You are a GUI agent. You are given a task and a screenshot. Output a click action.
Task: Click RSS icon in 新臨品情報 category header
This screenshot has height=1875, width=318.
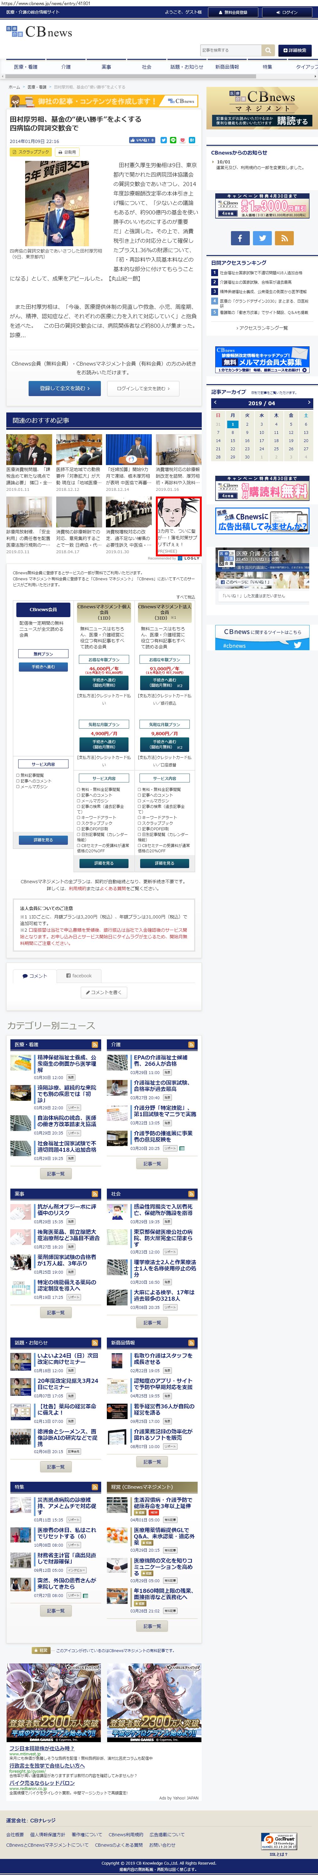pyautogui.click(x=191, y=1342)
